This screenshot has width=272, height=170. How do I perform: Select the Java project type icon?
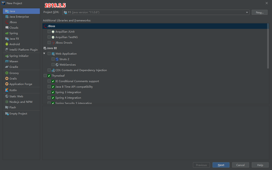coord(7,11)
